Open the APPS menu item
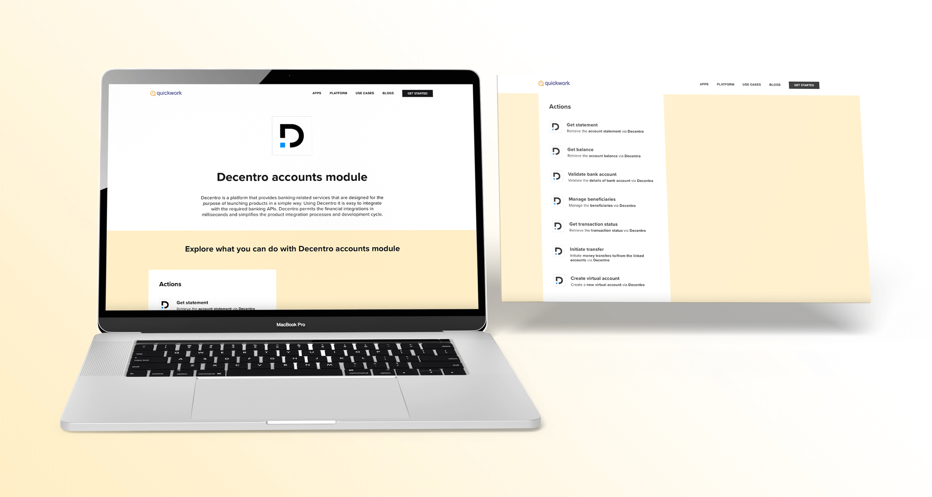Screen dimensions: 932x497 316,93
